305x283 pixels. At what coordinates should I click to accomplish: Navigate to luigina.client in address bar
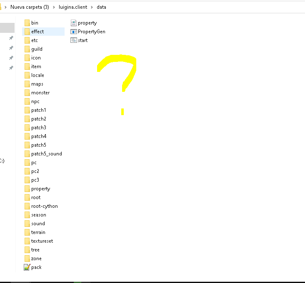tap(73, 7)
